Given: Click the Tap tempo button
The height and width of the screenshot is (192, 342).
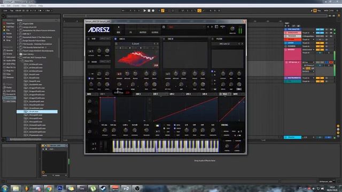Looking at the screenshot, I should 12,11.
